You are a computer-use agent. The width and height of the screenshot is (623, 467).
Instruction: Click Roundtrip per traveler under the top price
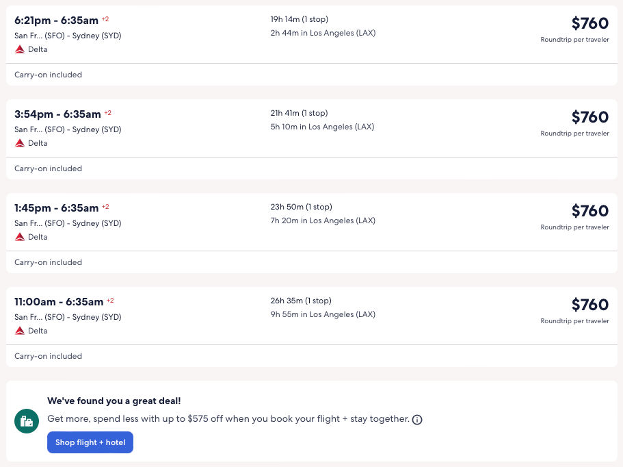(x=575, y=40)
